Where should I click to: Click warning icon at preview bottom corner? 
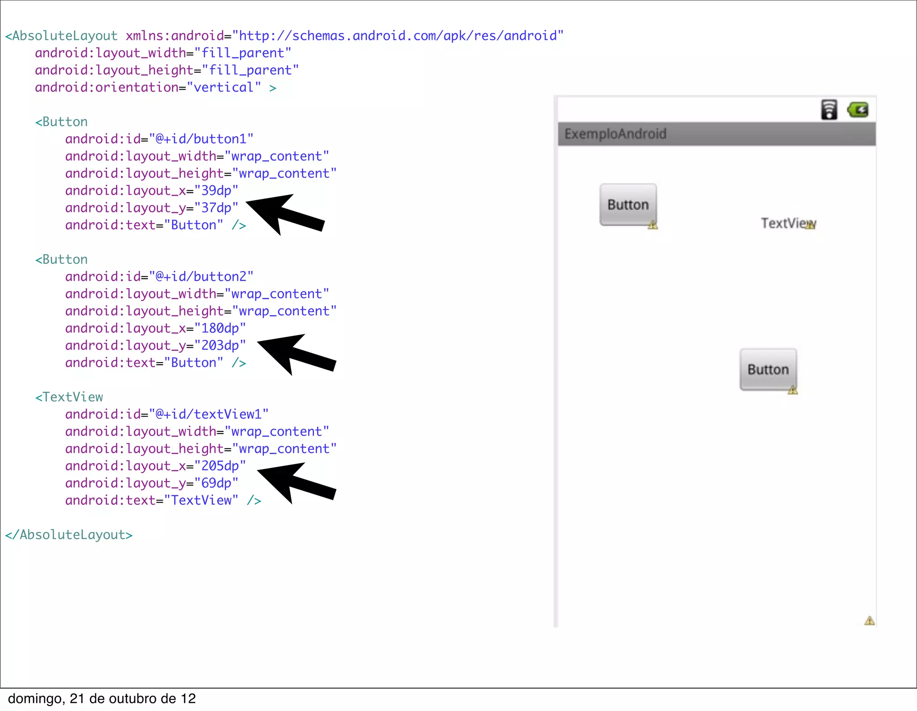pyautogui.click(x=869, y=621)
